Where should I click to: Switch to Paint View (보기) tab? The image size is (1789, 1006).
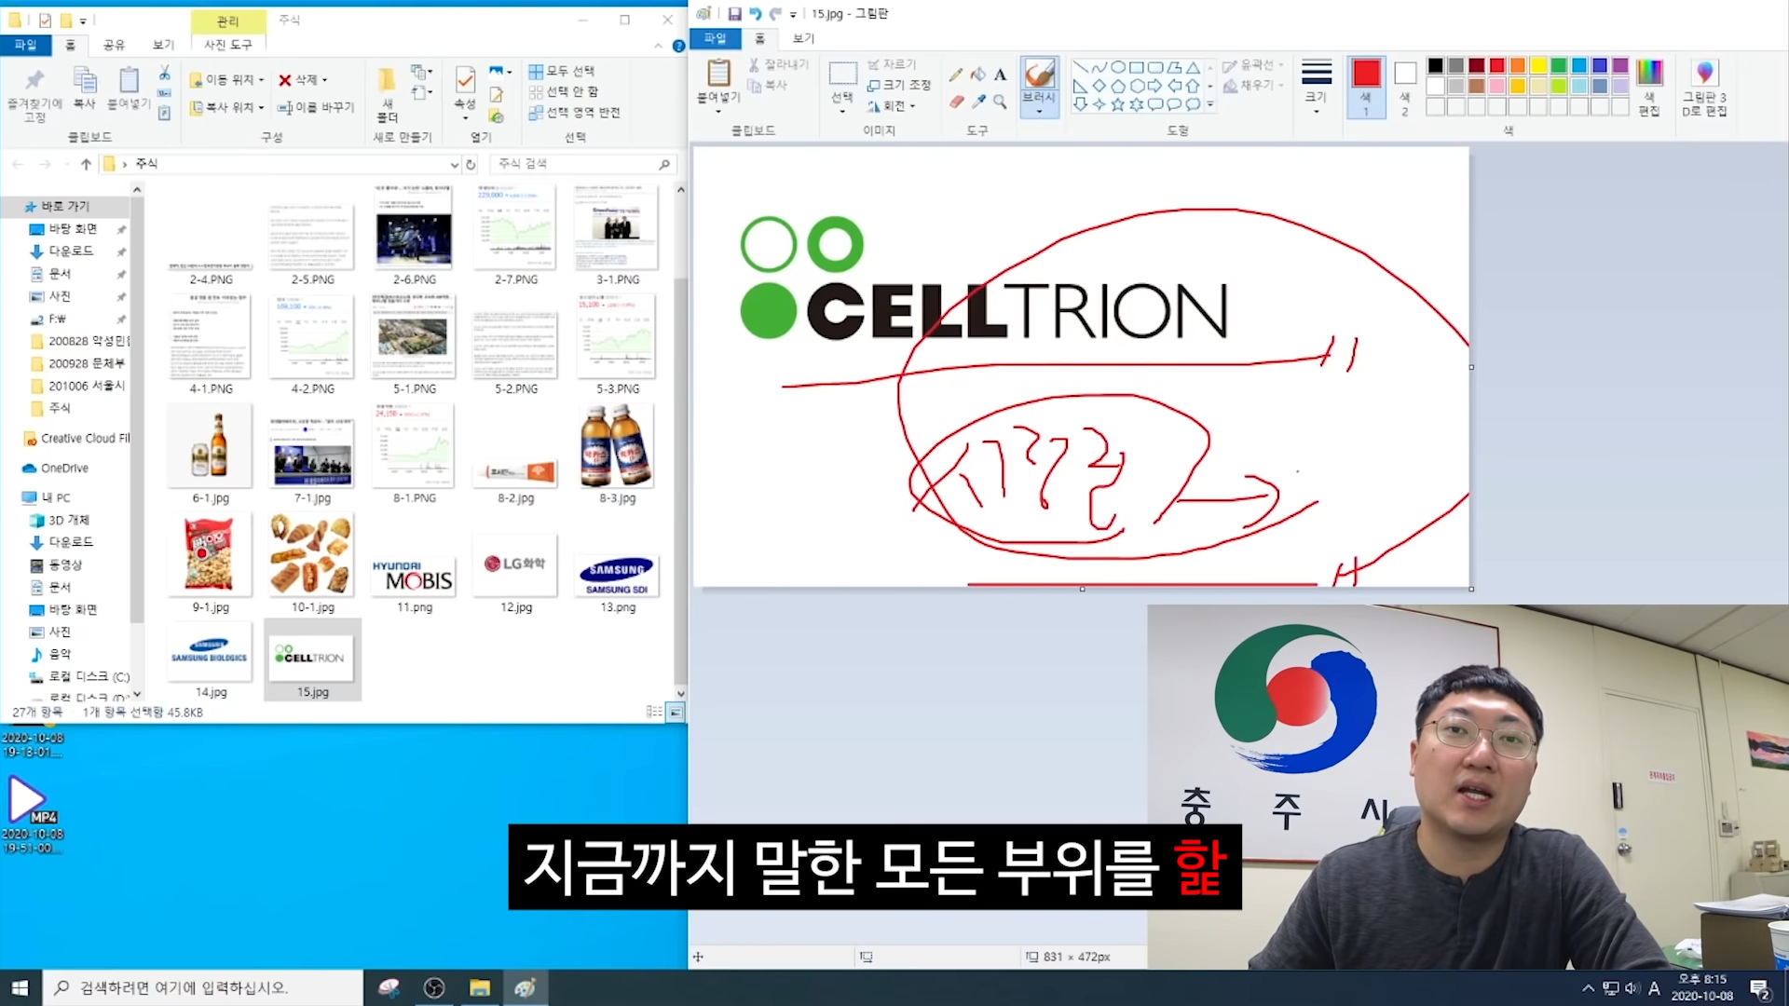tap(803, 38)
